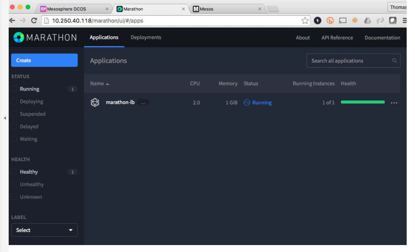Click the orange circular extension icon
This screenshot has width=415, height=252.
pos(330,20)
